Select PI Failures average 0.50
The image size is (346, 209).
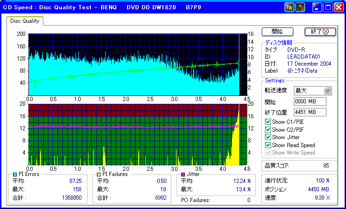pyautogui.click(x=162, y=181)
